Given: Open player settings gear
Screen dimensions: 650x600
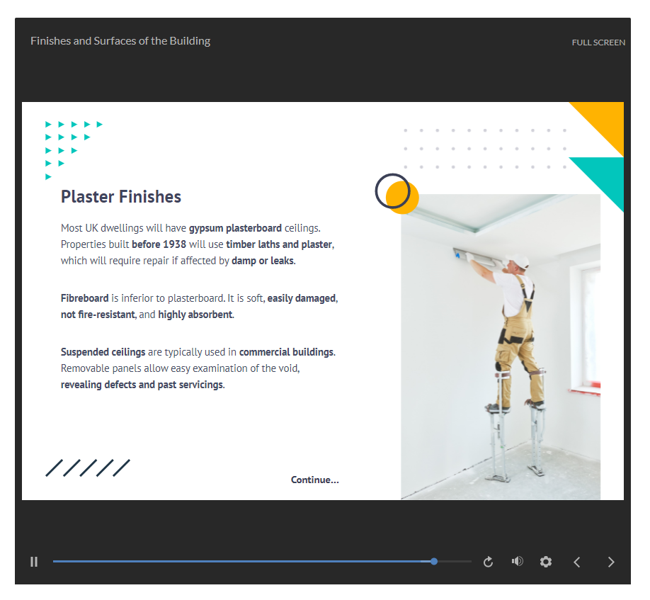Looking at the screenshot, I should (x=545, y=562).
